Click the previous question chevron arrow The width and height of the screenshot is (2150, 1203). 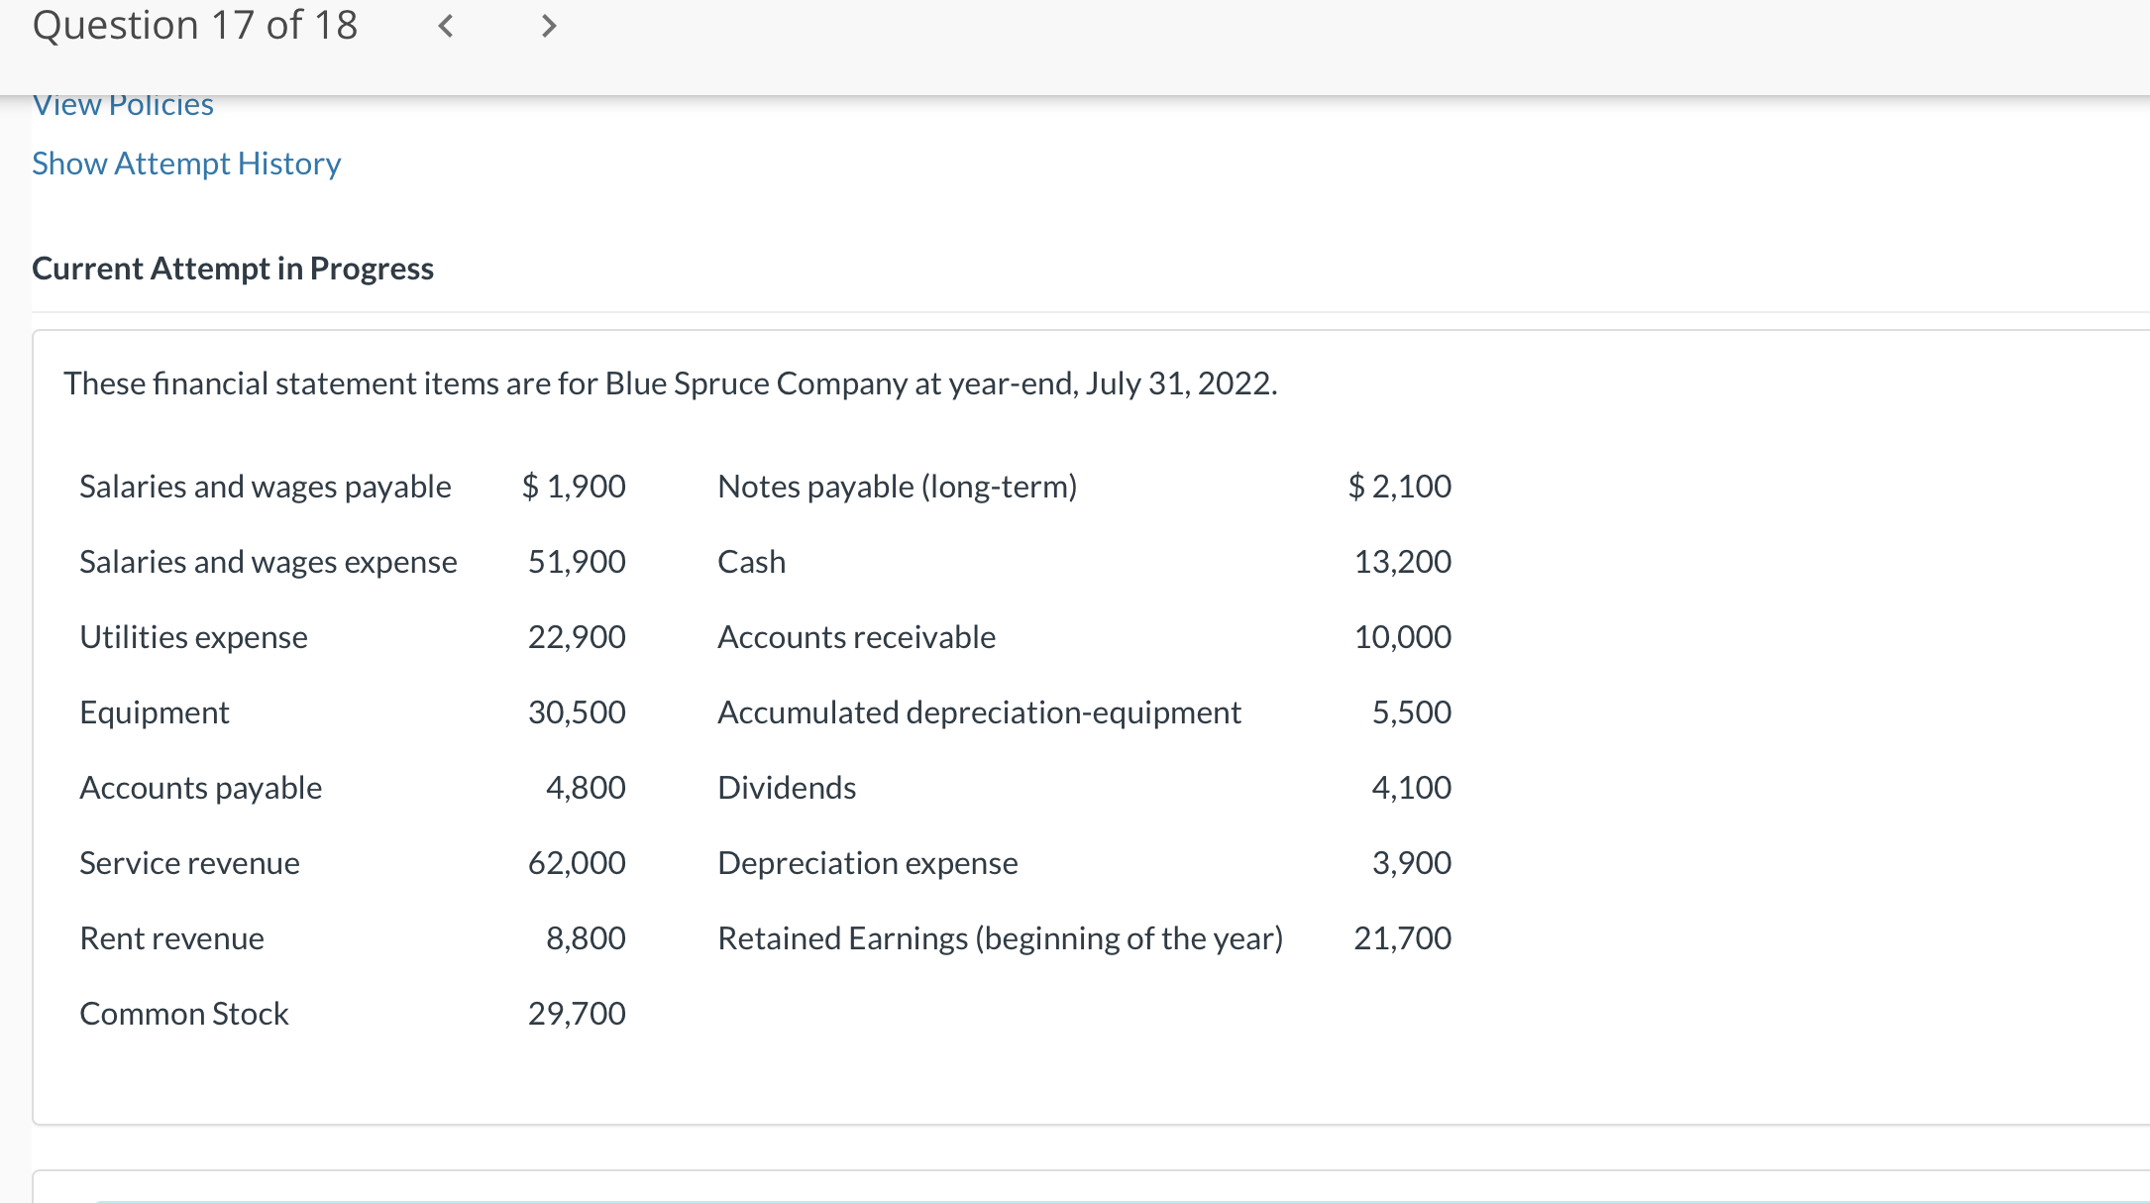pos(445,26)
